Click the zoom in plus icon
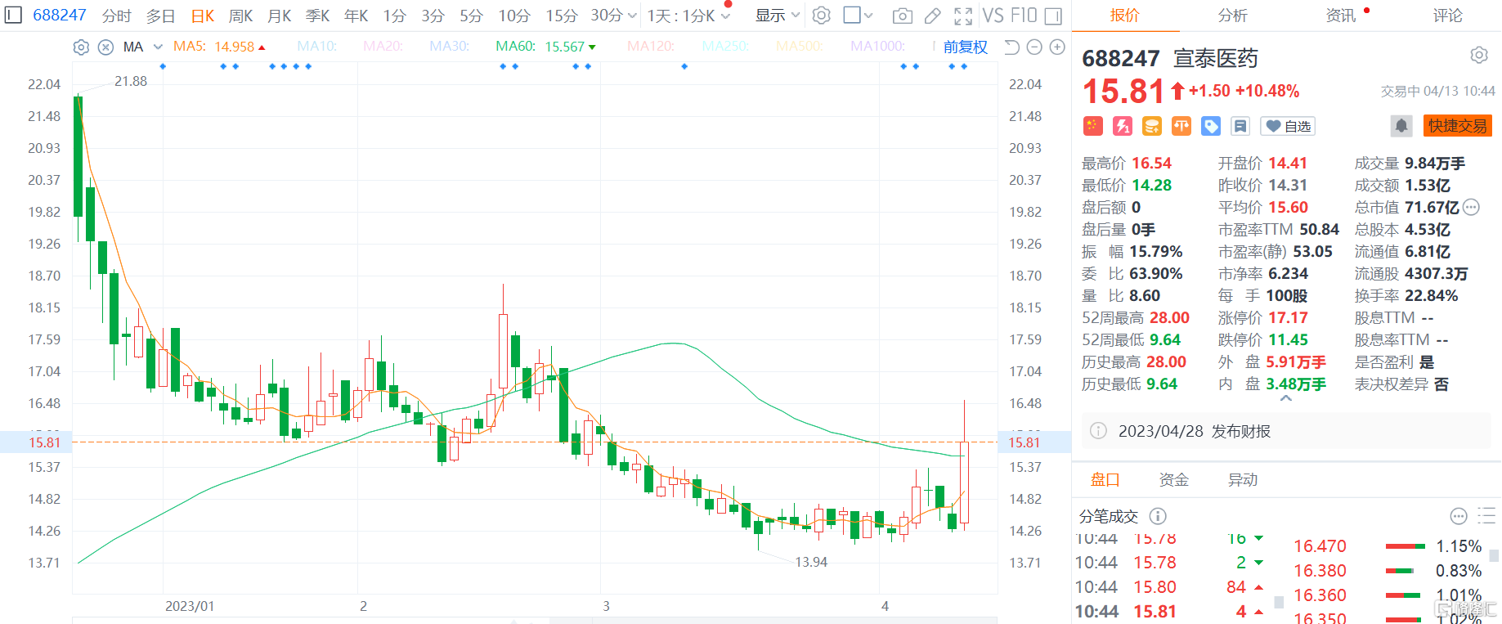The width and height of the screenshot is (1502, 624). coord(1057,47)
